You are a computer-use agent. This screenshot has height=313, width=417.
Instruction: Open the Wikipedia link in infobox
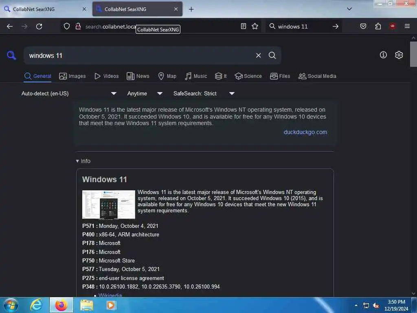pyautogui.click(x=110, y=295)
